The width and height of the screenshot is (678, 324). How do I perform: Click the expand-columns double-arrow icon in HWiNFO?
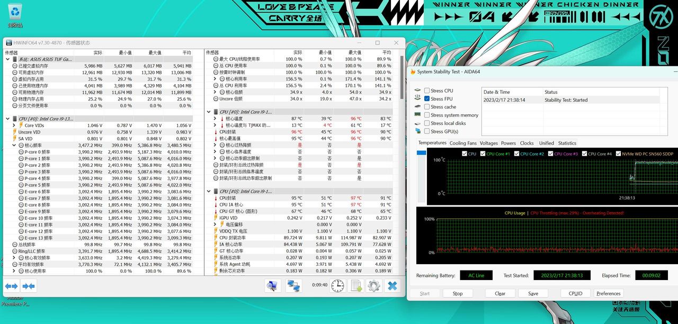pyautogui.click(x=12, y=286)
